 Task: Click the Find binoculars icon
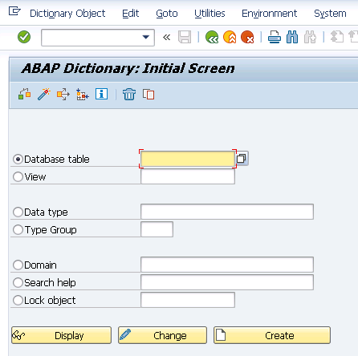click(292, 37)
